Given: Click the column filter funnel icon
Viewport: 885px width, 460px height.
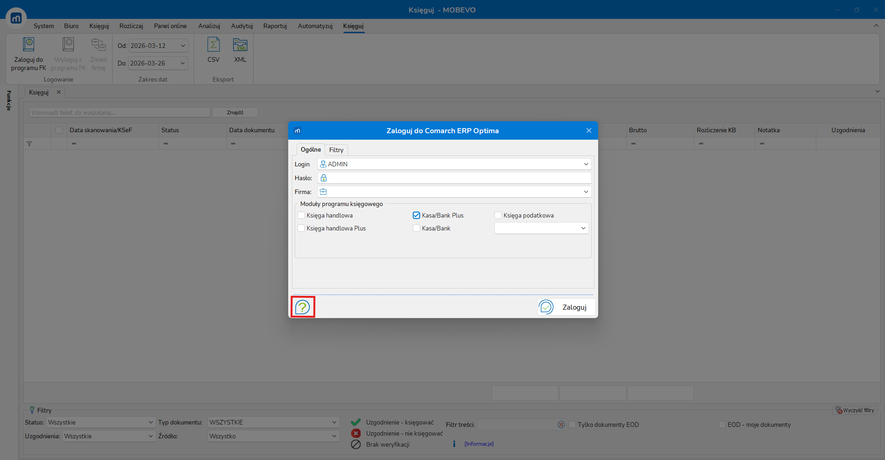Looking at the screenshot, I should click(29, 144).
